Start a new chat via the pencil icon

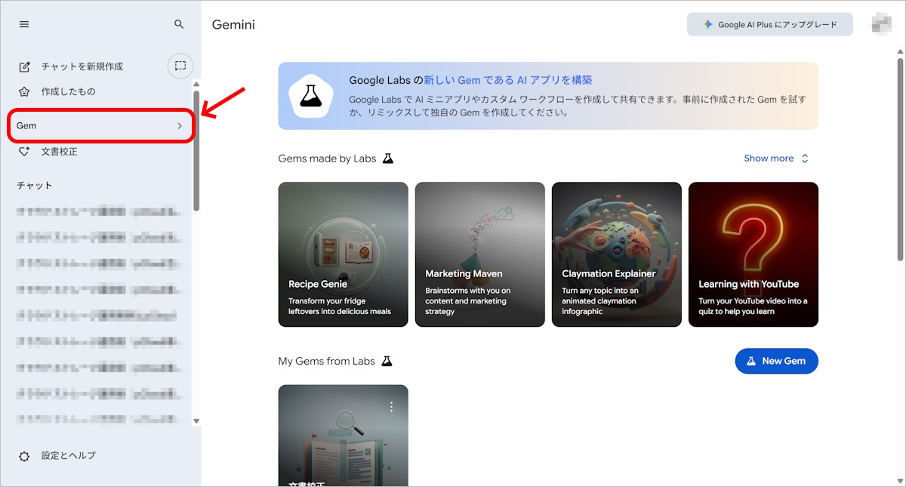pos(25,66)
